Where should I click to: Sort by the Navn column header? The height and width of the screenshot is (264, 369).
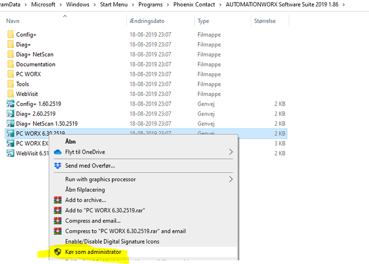(x=13, y=21)
